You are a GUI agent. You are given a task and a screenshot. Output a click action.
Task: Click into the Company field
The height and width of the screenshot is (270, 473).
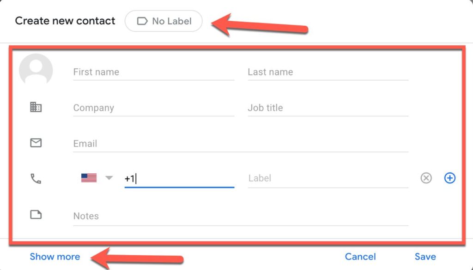click(153, 108)
